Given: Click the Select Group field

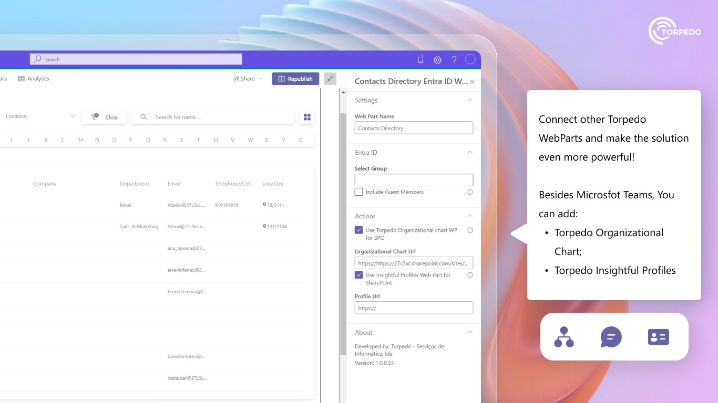Looking at the screenshot, I should (x=414, y=180).
